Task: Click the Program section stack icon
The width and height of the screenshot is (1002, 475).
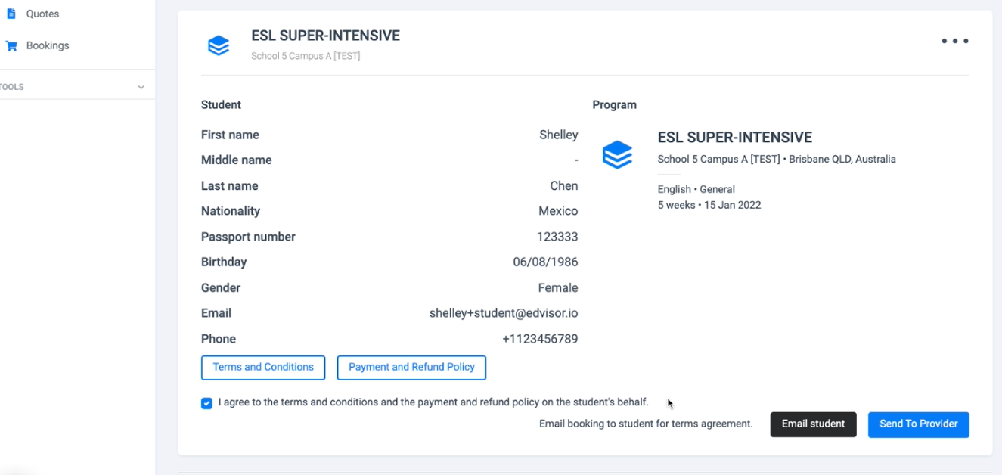Action: point(617,155)
